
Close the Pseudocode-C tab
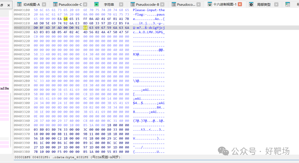click(85, 4)
